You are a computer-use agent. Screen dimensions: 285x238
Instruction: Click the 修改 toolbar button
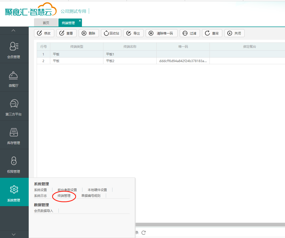tap(44, 33)
